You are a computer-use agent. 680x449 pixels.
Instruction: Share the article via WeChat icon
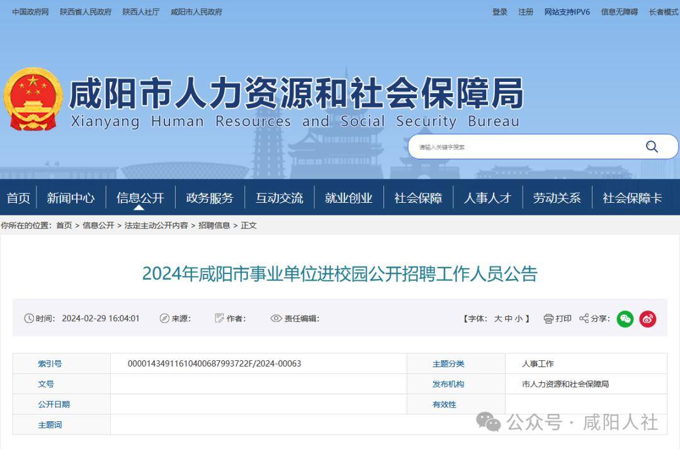pos(625,319)
